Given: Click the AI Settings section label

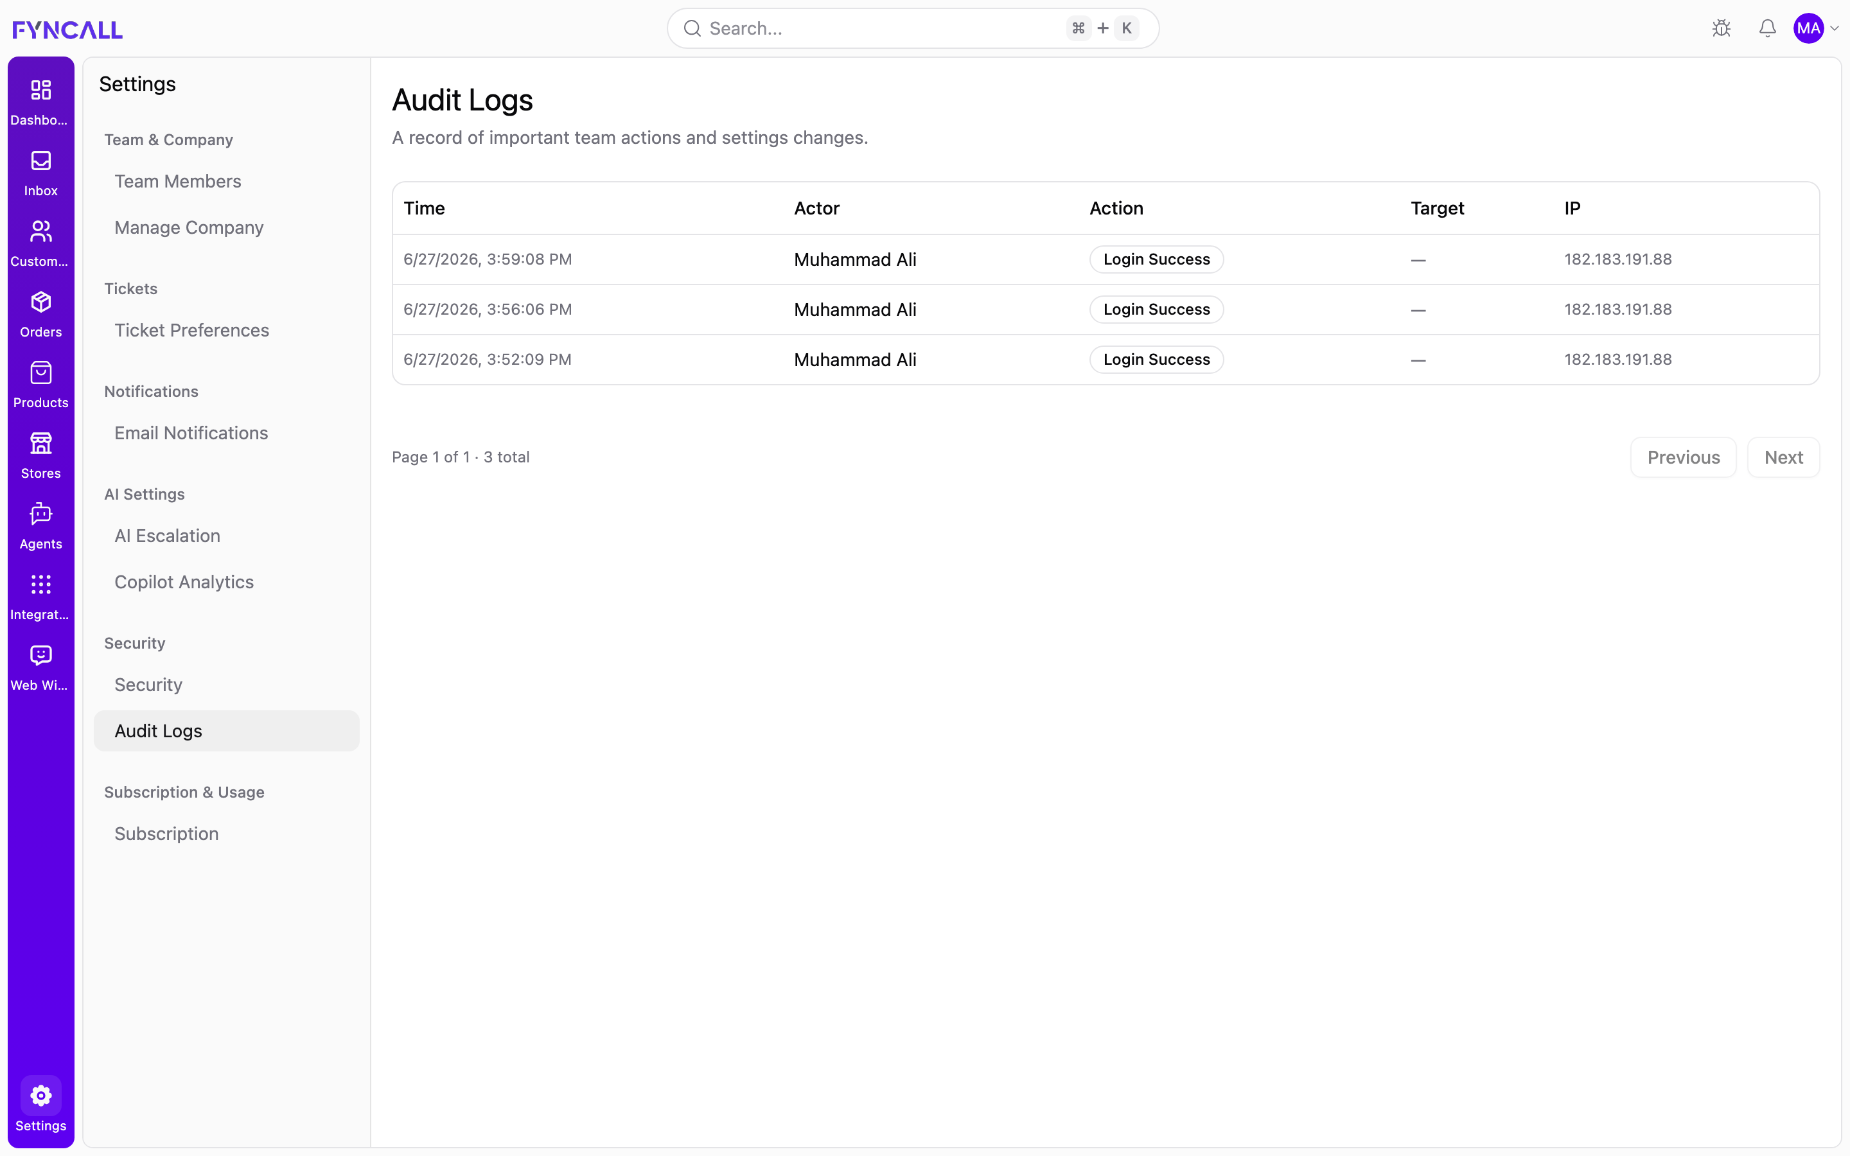Looking at the screenshot, I should point(145,494).
